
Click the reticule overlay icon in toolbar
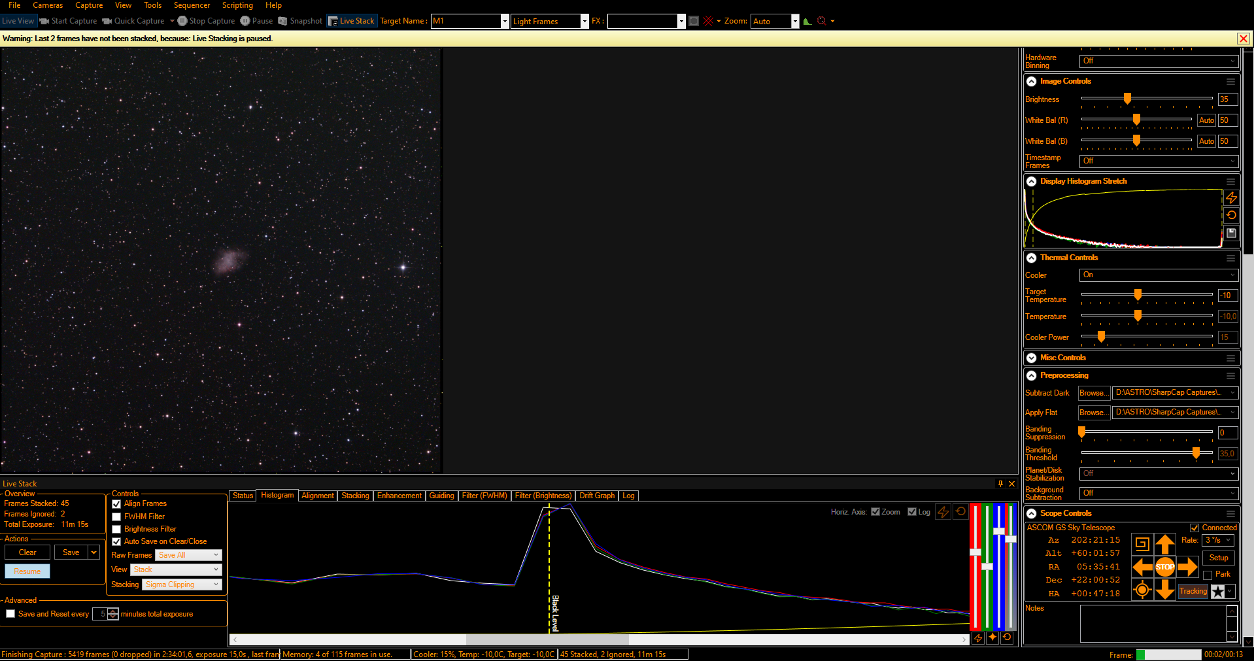(x=708, y=21)
